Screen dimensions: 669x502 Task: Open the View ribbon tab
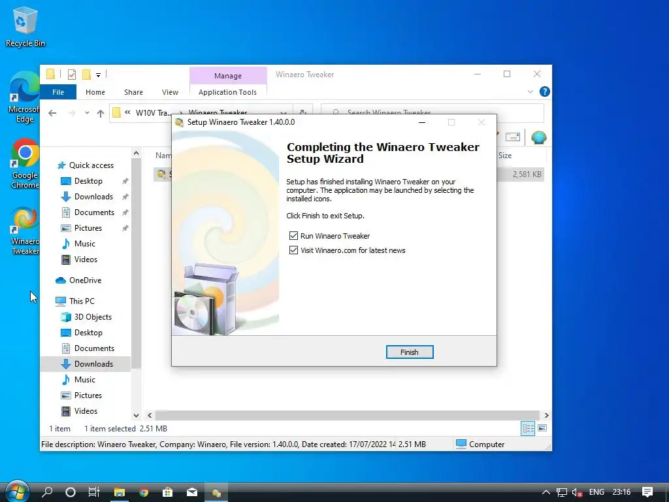click(x=170, y=92)
